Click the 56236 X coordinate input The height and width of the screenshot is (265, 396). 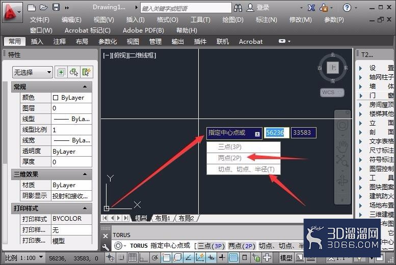pyautogui.click(x=276, y=133)
